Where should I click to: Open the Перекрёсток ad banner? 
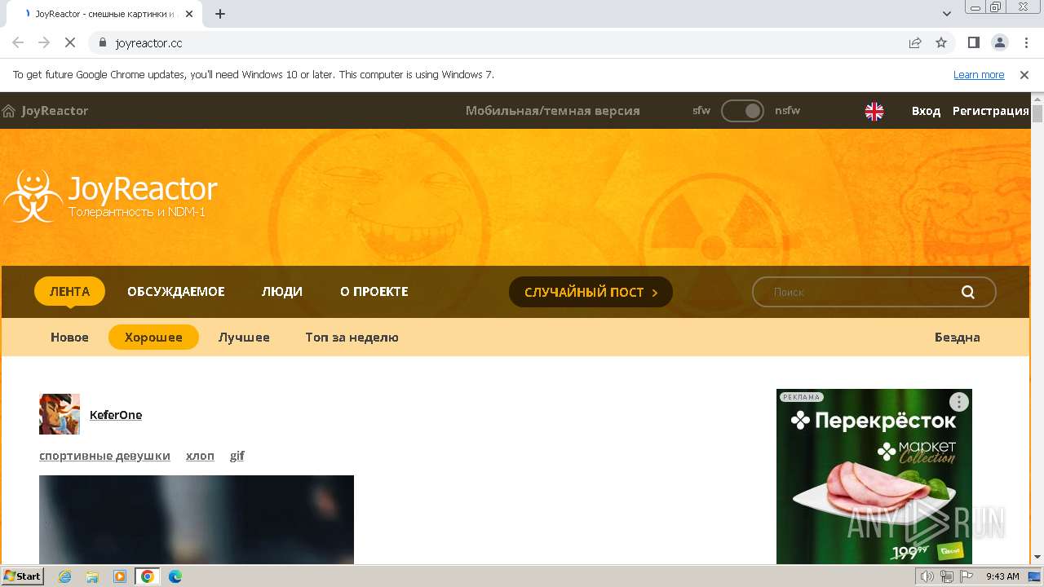coord(874,477)
